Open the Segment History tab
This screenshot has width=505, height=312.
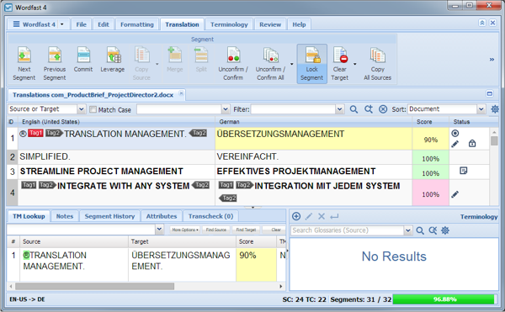click(x=109, y=216)
